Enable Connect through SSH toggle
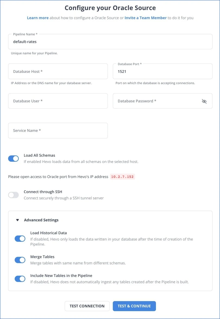Viewport: 220px width, 319px height. click(x=13, y=195)
